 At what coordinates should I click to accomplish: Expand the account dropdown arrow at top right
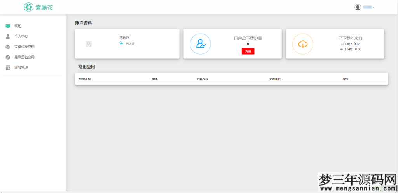point(374,7)
